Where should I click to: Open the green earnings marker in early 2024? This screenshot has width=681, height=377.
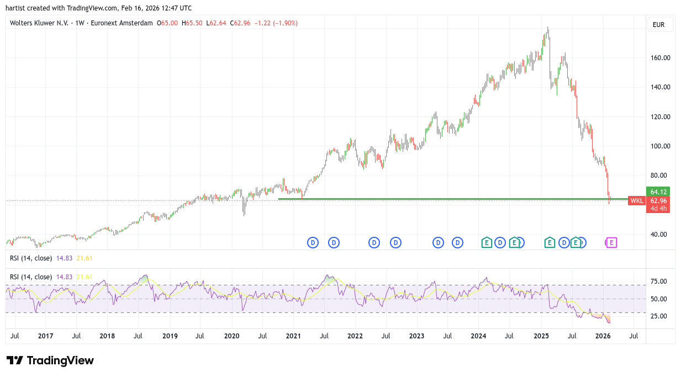point(487,242)
